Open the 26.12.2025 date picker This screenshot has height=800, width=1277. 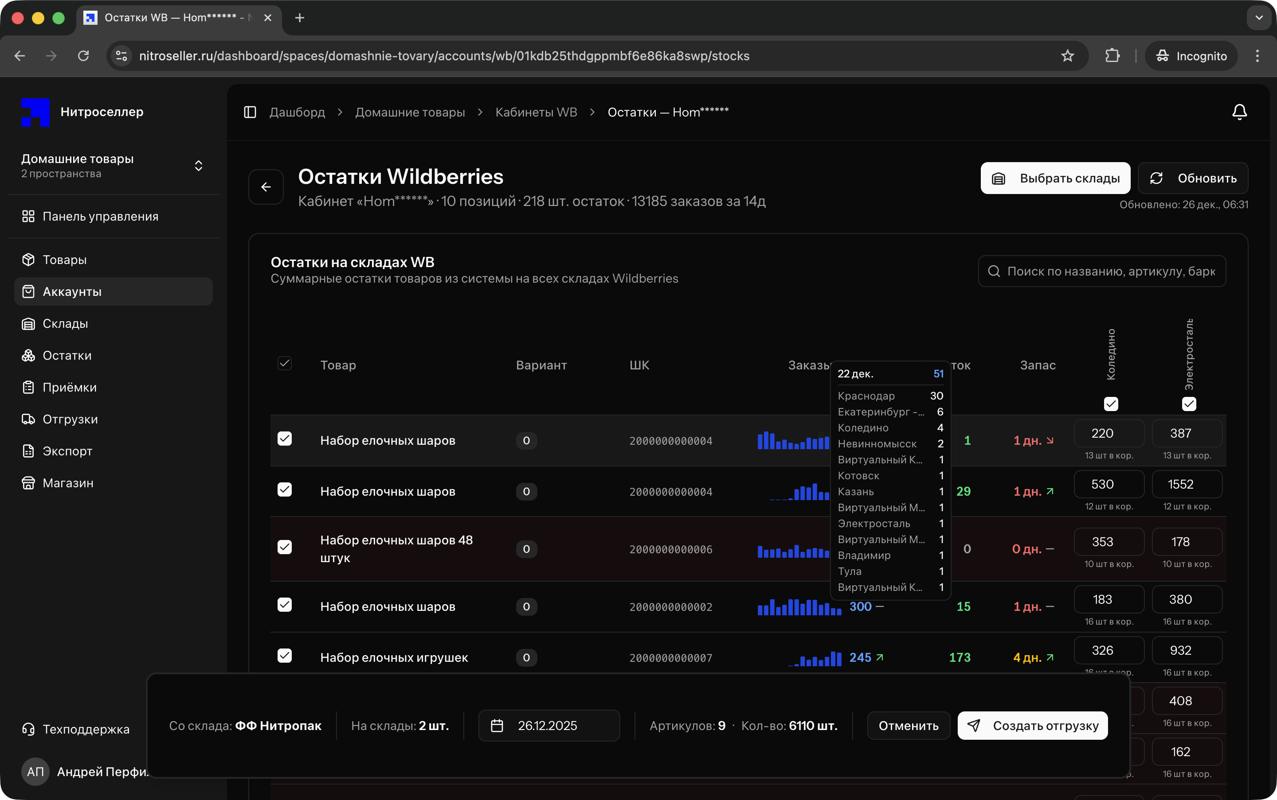pos(549,726)
